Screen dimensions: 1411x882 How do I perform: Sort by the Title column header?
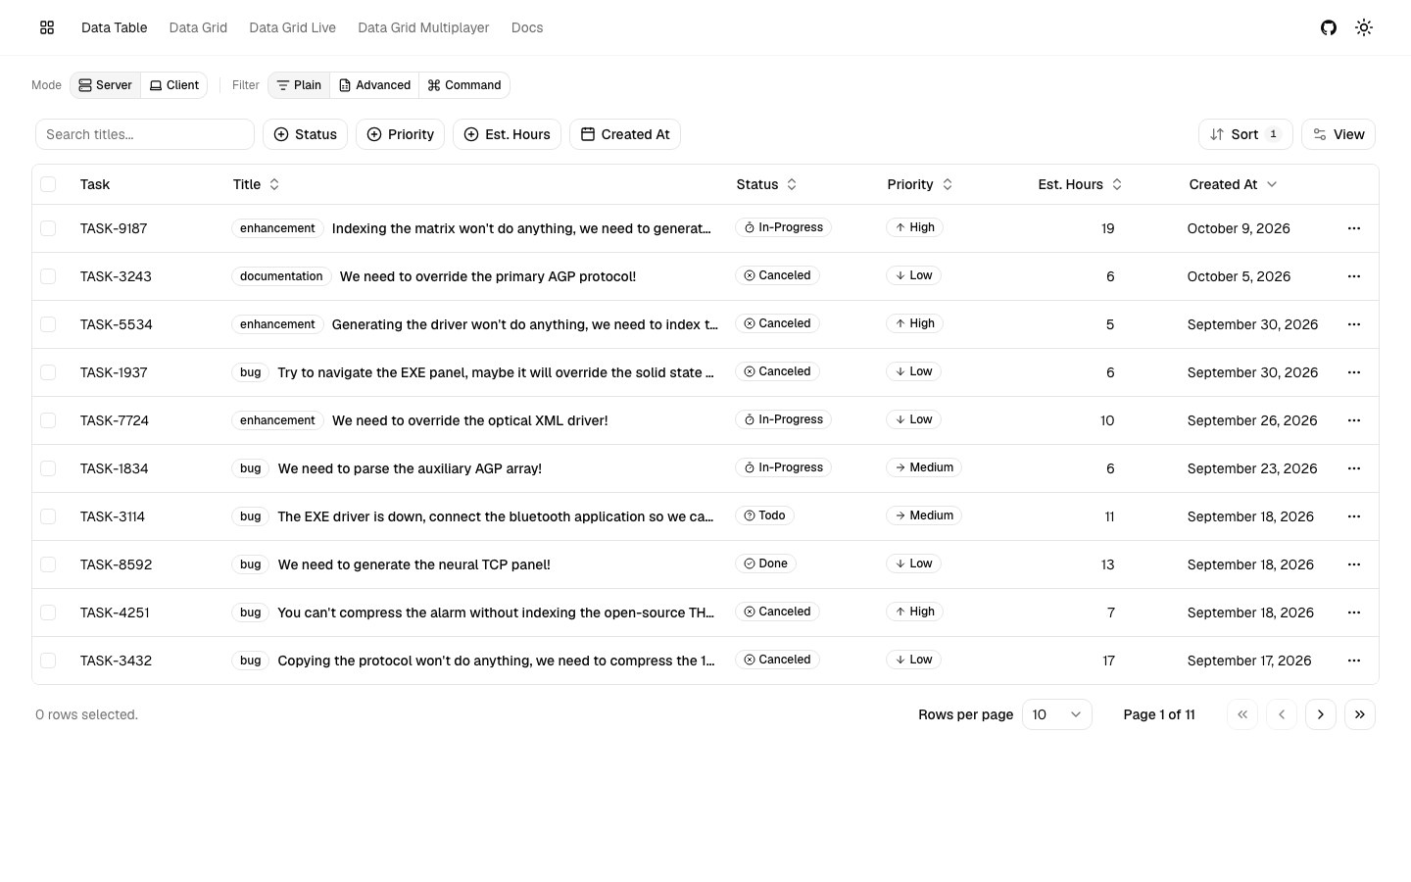point(257,184)
